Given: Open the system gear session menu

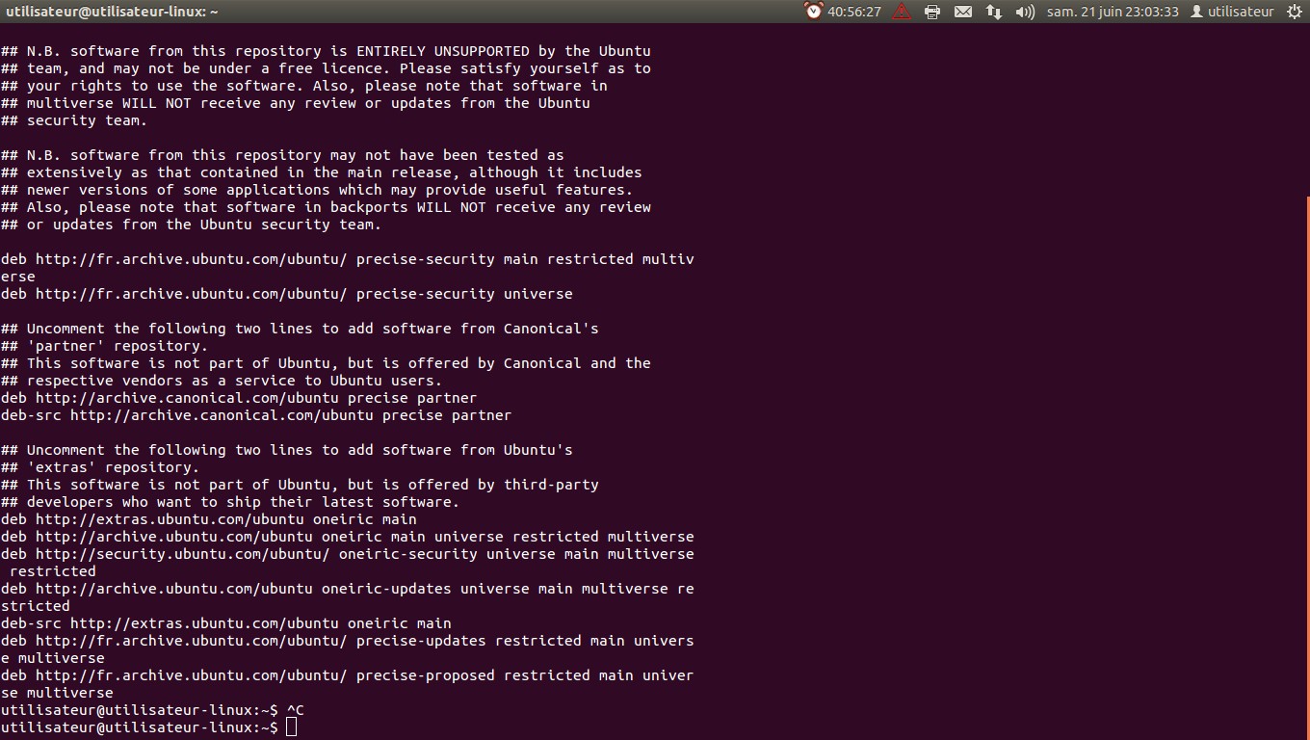Looking at the screenshot, I should coord(1295,12).
